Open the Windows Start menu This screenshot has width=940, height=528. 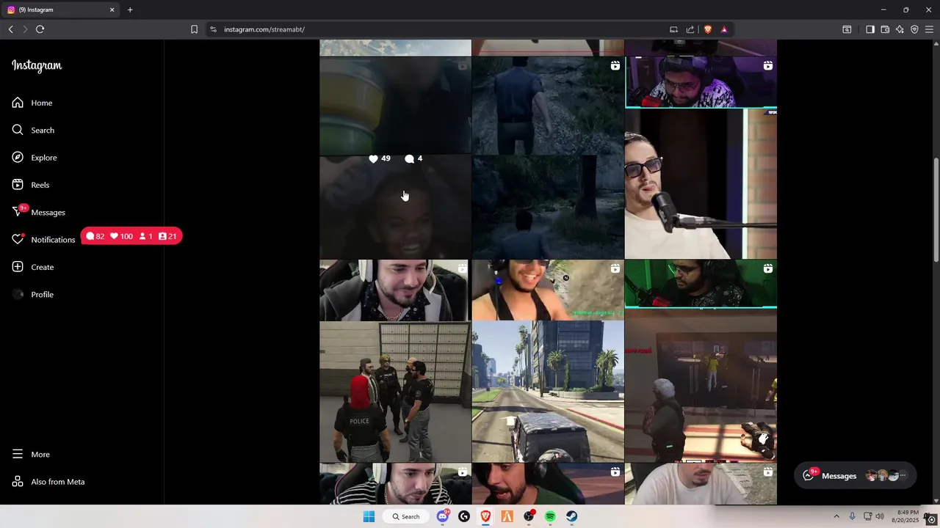pos(369,516)
